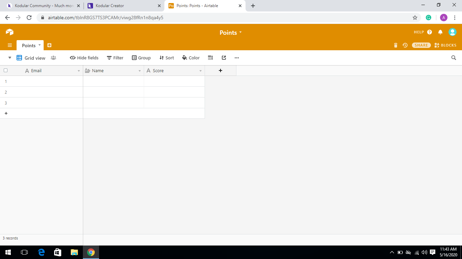Click the first row Name cell
462x259 pixels.
113,81
